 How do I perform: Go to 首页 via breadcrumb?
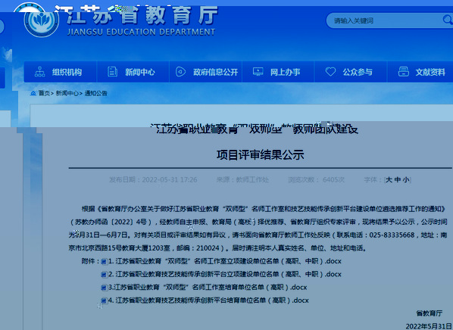tap(44, 93)
